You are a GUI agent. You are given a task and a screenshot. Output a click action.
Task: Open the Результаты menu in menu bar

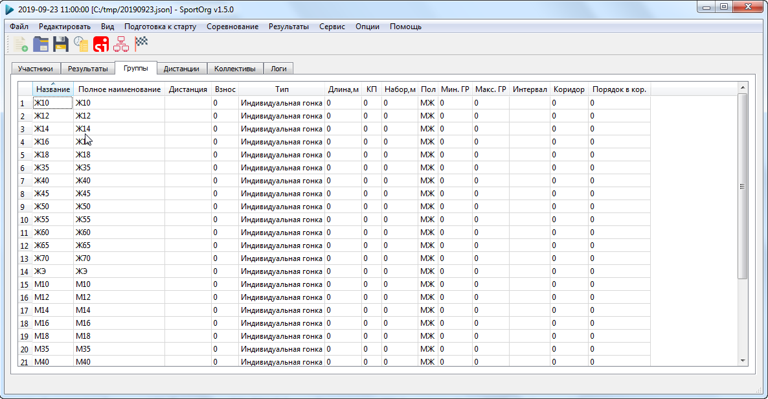[x=289, y=27]
